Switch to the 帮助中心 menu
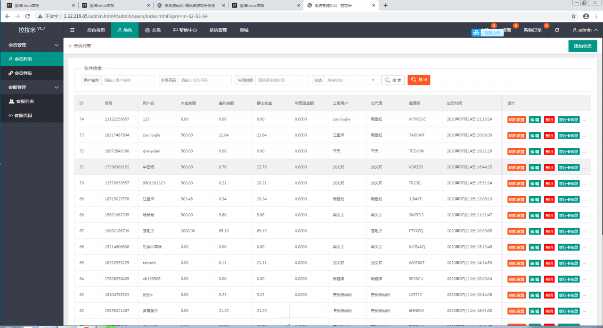Screen dimensions: 603x328 point(185,30)
